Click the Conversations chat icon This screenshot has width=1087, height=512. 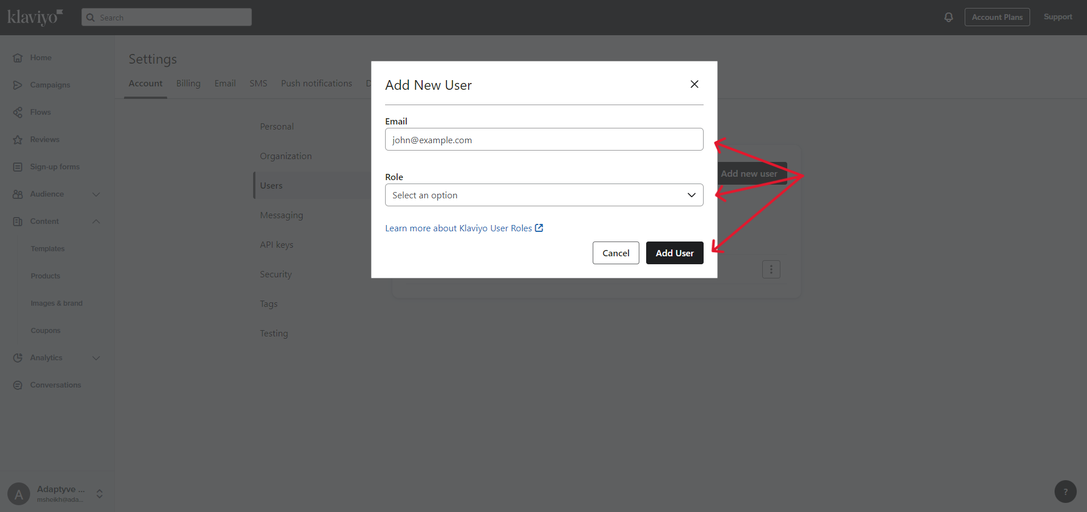tap(18, 385)
